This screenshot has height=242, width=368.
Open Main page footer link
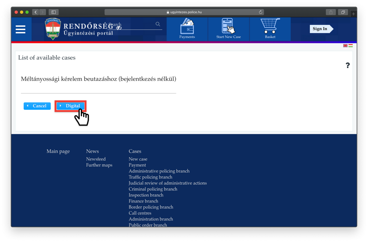58,151
